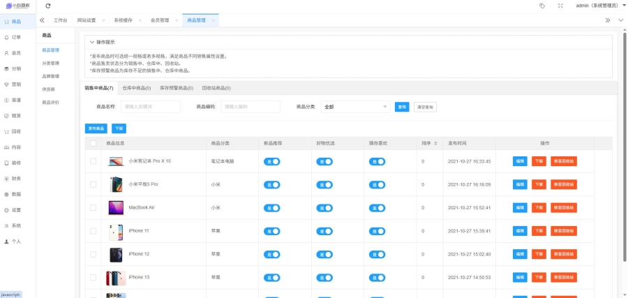
Task: Open the admin user dropdown menu
Action: pyautogui.click(x=600, y=6)
